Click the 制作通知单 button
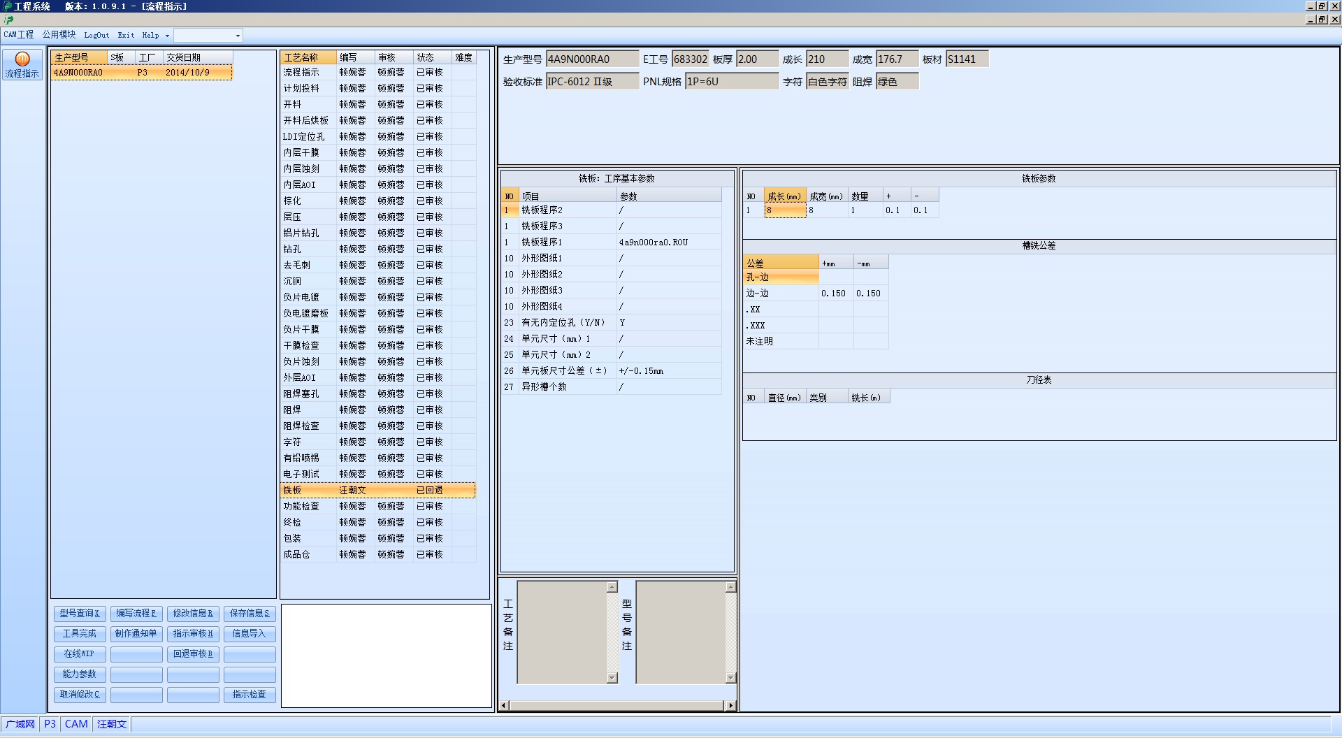Screen dimensions: 1342x738 pos(136,634)
